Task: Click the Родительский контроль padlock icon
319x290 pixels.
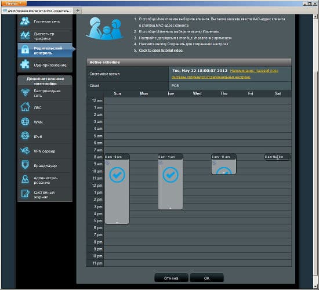Action: pyautogui.click(x=25, y=50)
